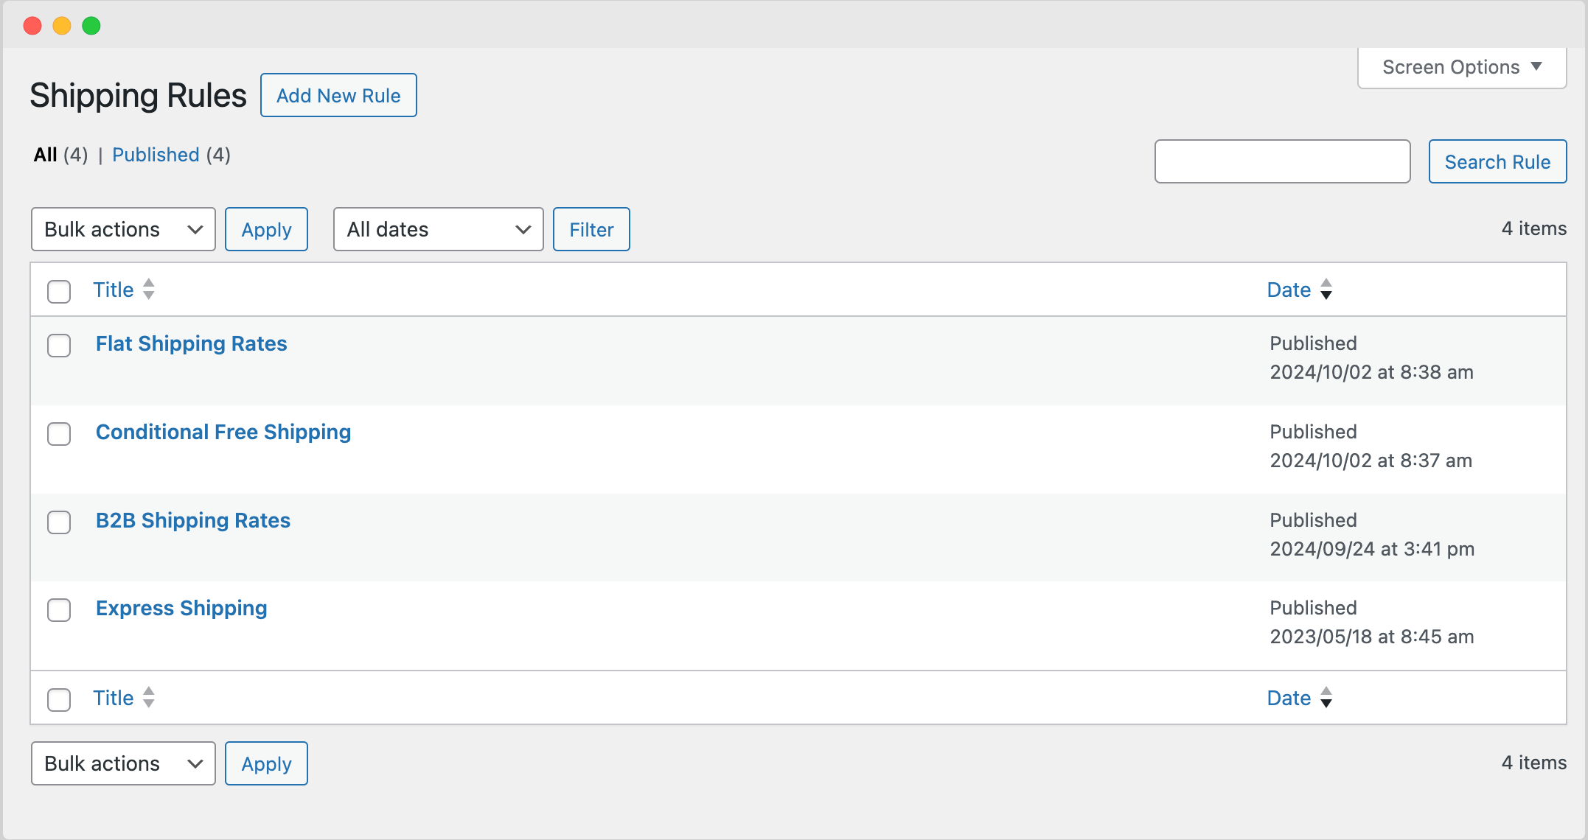1588x840 pixels.
Task: Click the yellow minimize traffic light
Action: coord(62,25)
